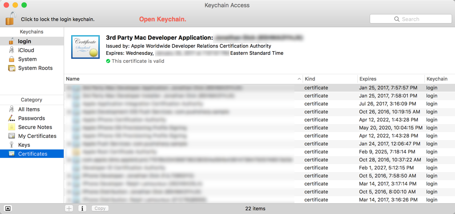Click expiry Mar 14, 2017, 3:17:14 PM
The width and height of the screenshot is (455, 214).
(388, 184)
